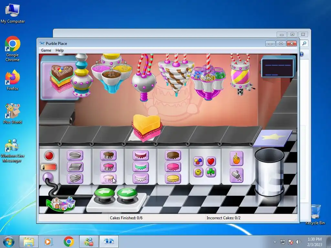The width and height of the screenshot is (331, 248).
Task: Open the Firefox desktop shortcut
Action: pos(13,80)
